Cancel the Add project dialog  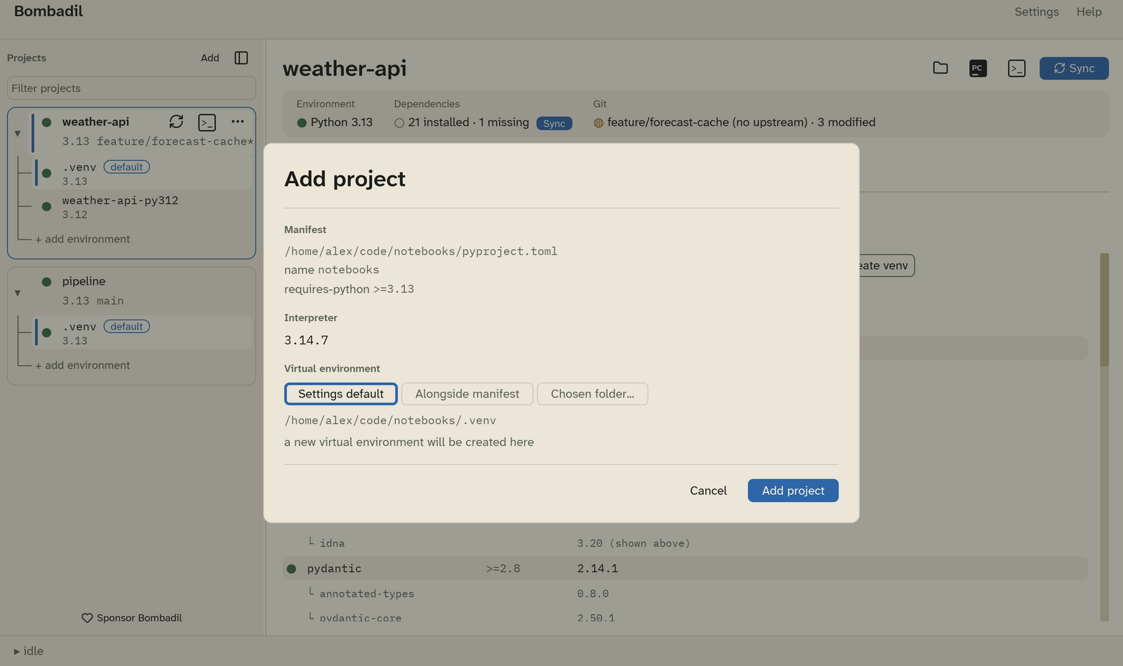(x=708, y=491)
